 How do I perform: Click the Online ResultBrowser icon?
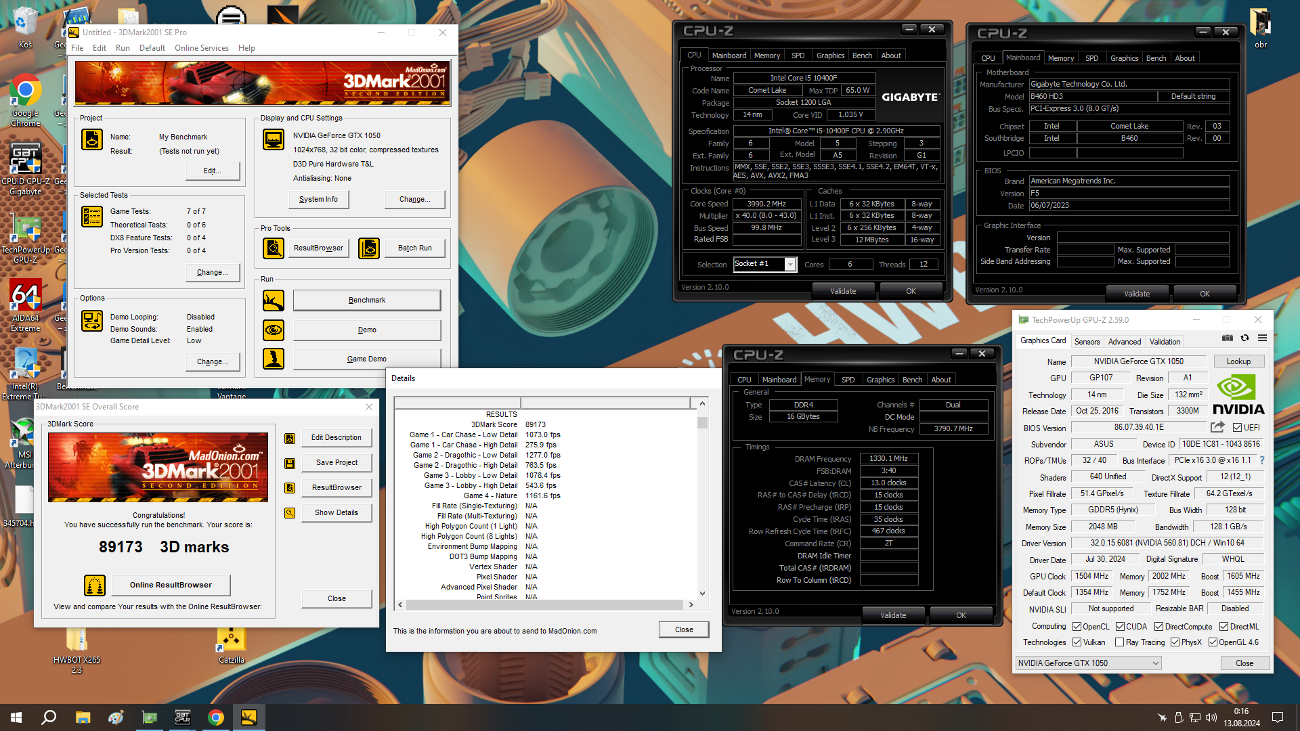(95, 585)
